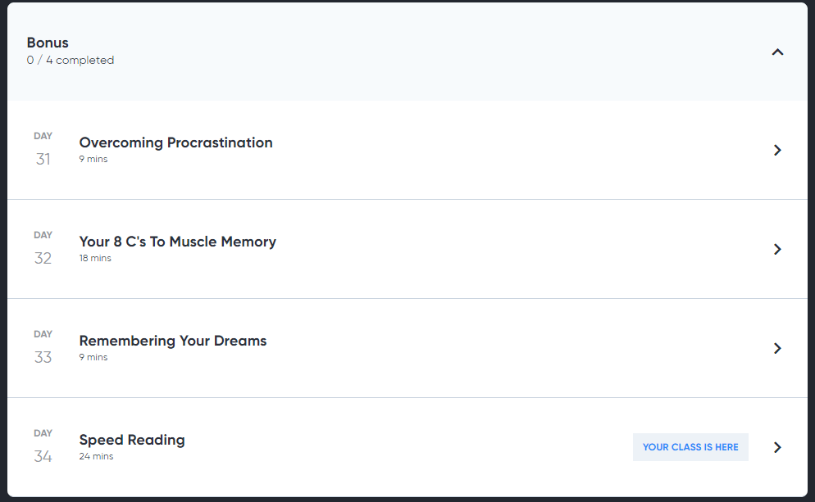
Task: Open Your 8 C's To Muscle Memory title
Action: tap(177, 242)
